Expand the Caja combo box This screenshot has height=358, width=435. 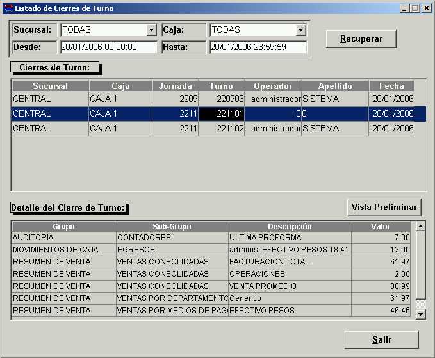[x=301, y=30]
